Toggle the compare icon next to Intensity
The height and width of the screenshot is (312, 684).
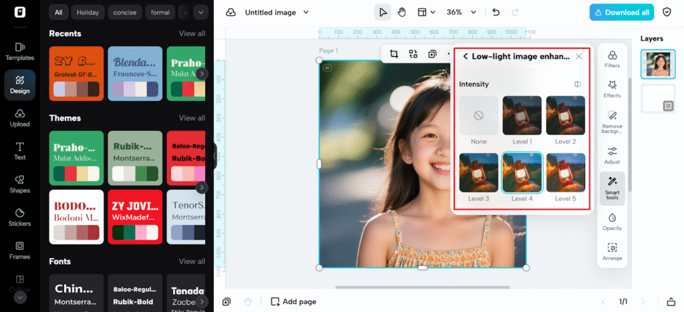coord(578,84)
